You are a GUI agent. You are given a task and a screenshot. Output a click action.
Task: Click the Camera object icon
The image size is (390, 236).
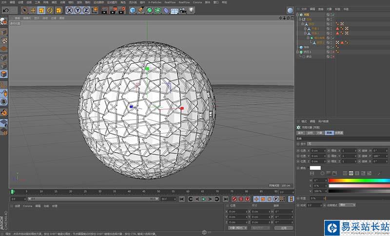183,10
